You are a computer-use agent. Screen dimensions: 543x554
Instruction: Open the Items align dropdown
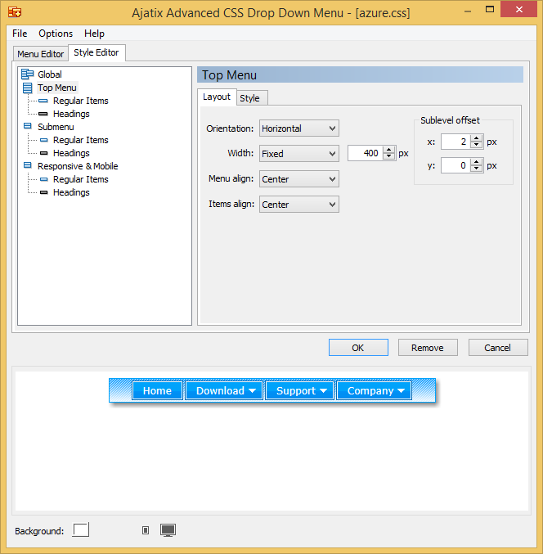tap(299, 205)
